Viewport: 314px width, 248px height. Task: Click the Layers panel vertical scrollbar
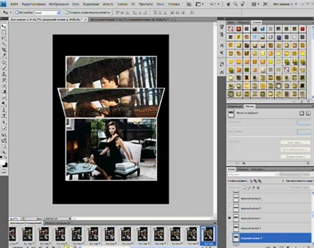[x=313, y=218]
